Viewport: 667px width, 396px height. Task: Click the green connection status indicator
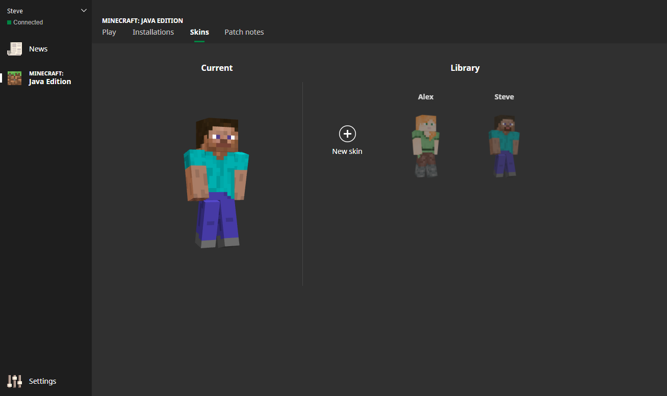(9, 22)
